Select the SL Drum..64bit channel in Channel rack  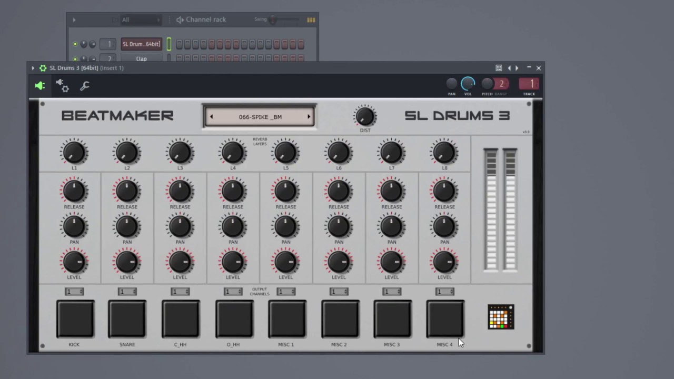[x=141, y=44]
